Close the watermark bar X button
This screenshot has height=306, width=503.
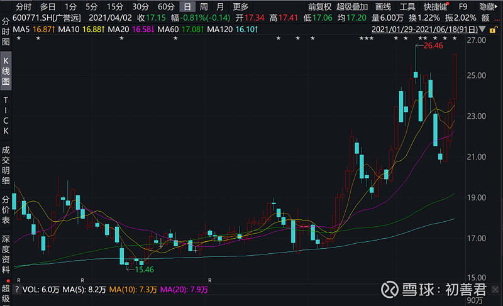(495, 290)
